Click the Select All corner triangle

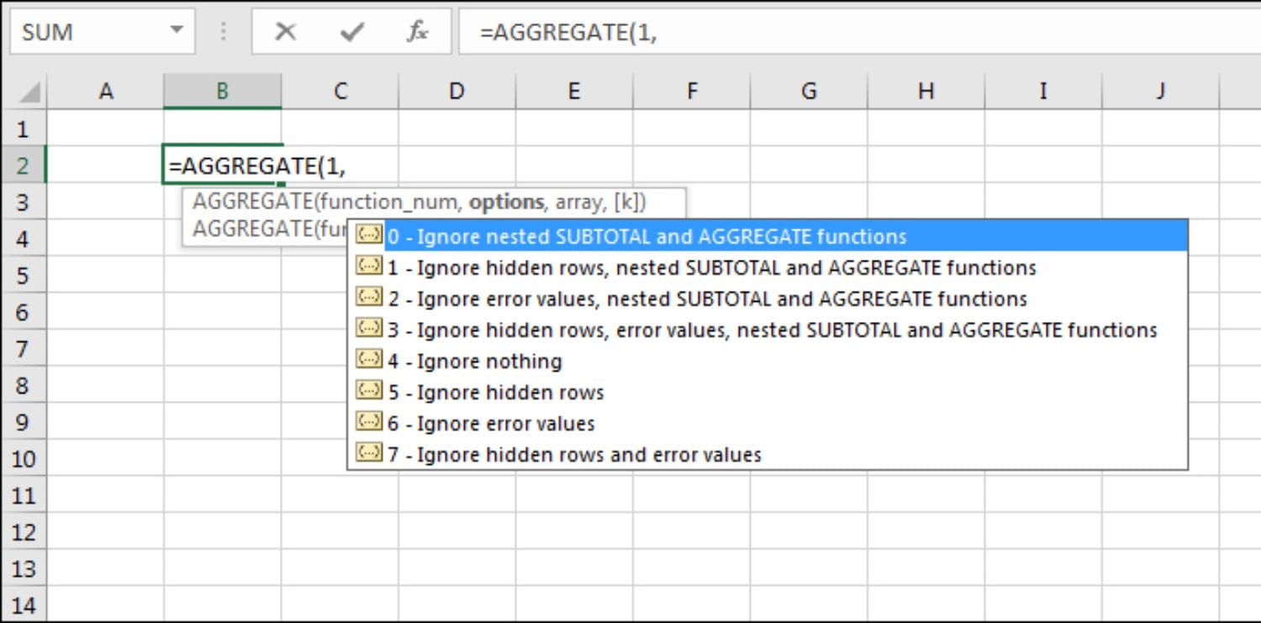point(29,91)
